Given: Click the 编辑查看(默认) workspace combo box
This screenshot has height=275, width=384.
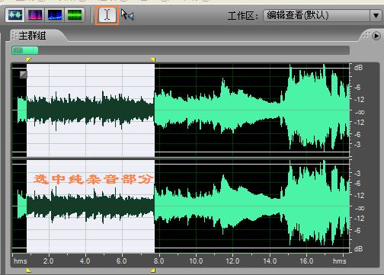Looking at the screenshot, I should (322, 16).
